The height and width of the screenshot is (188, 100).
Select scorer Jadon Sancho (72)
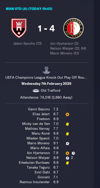[27, 43]
